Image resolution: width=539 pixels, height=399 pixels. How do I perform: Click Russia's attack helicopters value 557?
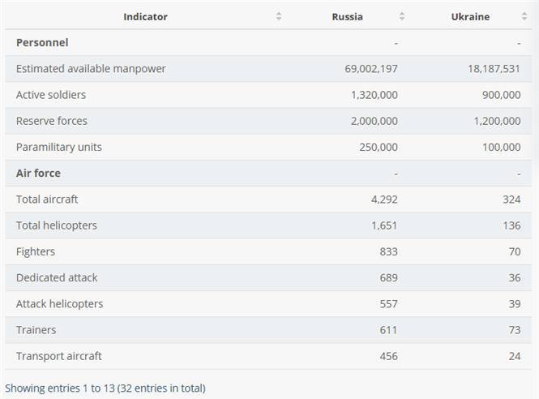tap(387, 304)
